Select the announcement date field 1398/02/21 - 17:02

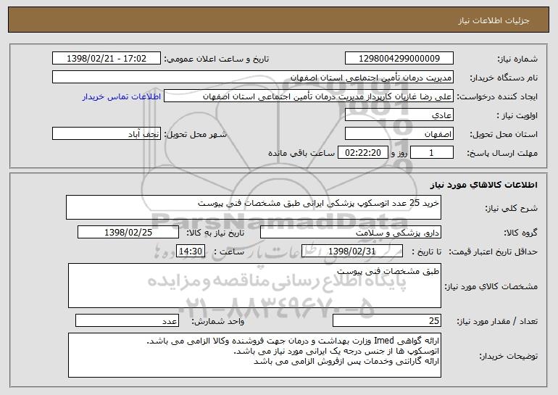107,58
